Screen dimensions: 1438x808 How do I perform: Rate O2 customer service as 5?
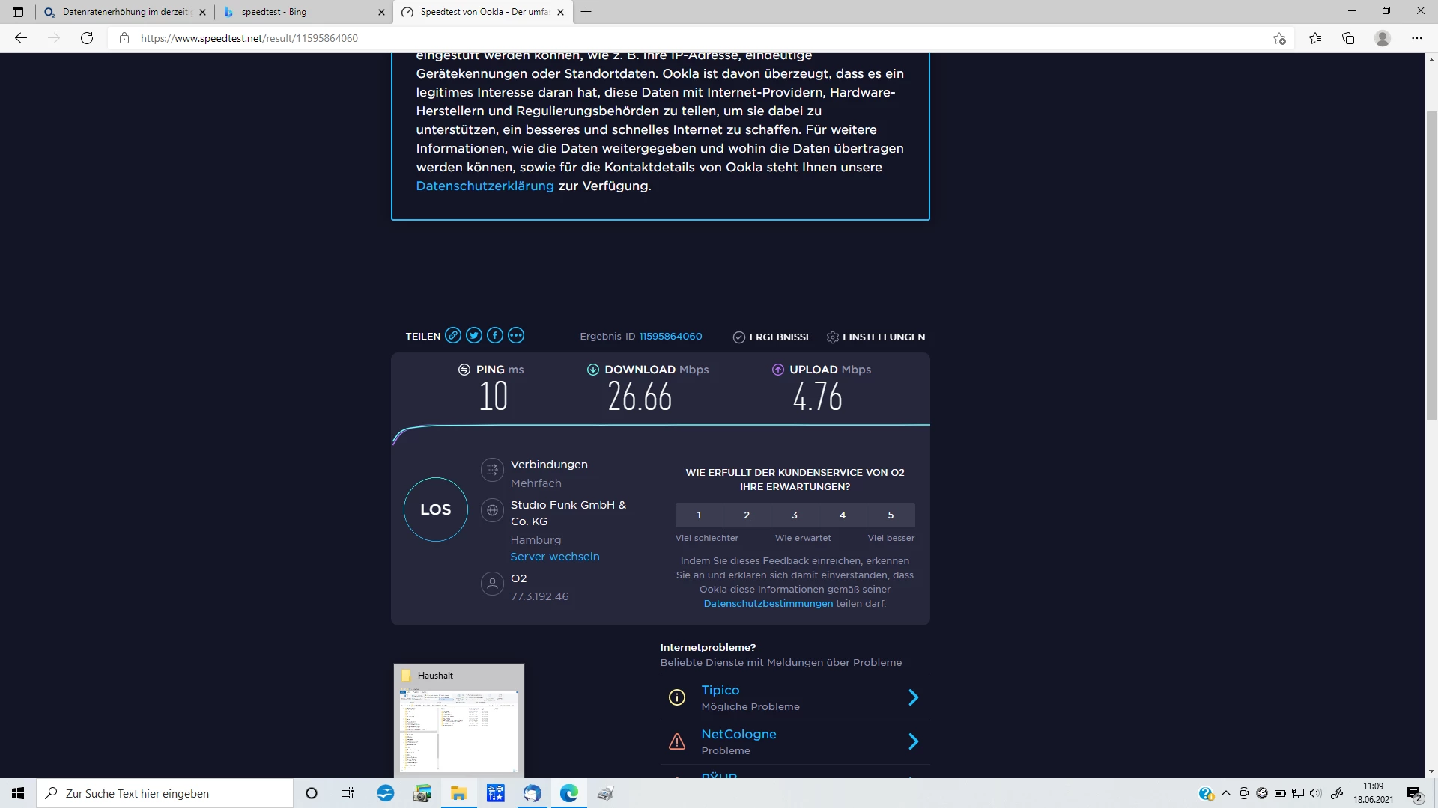tap(891, 515)
